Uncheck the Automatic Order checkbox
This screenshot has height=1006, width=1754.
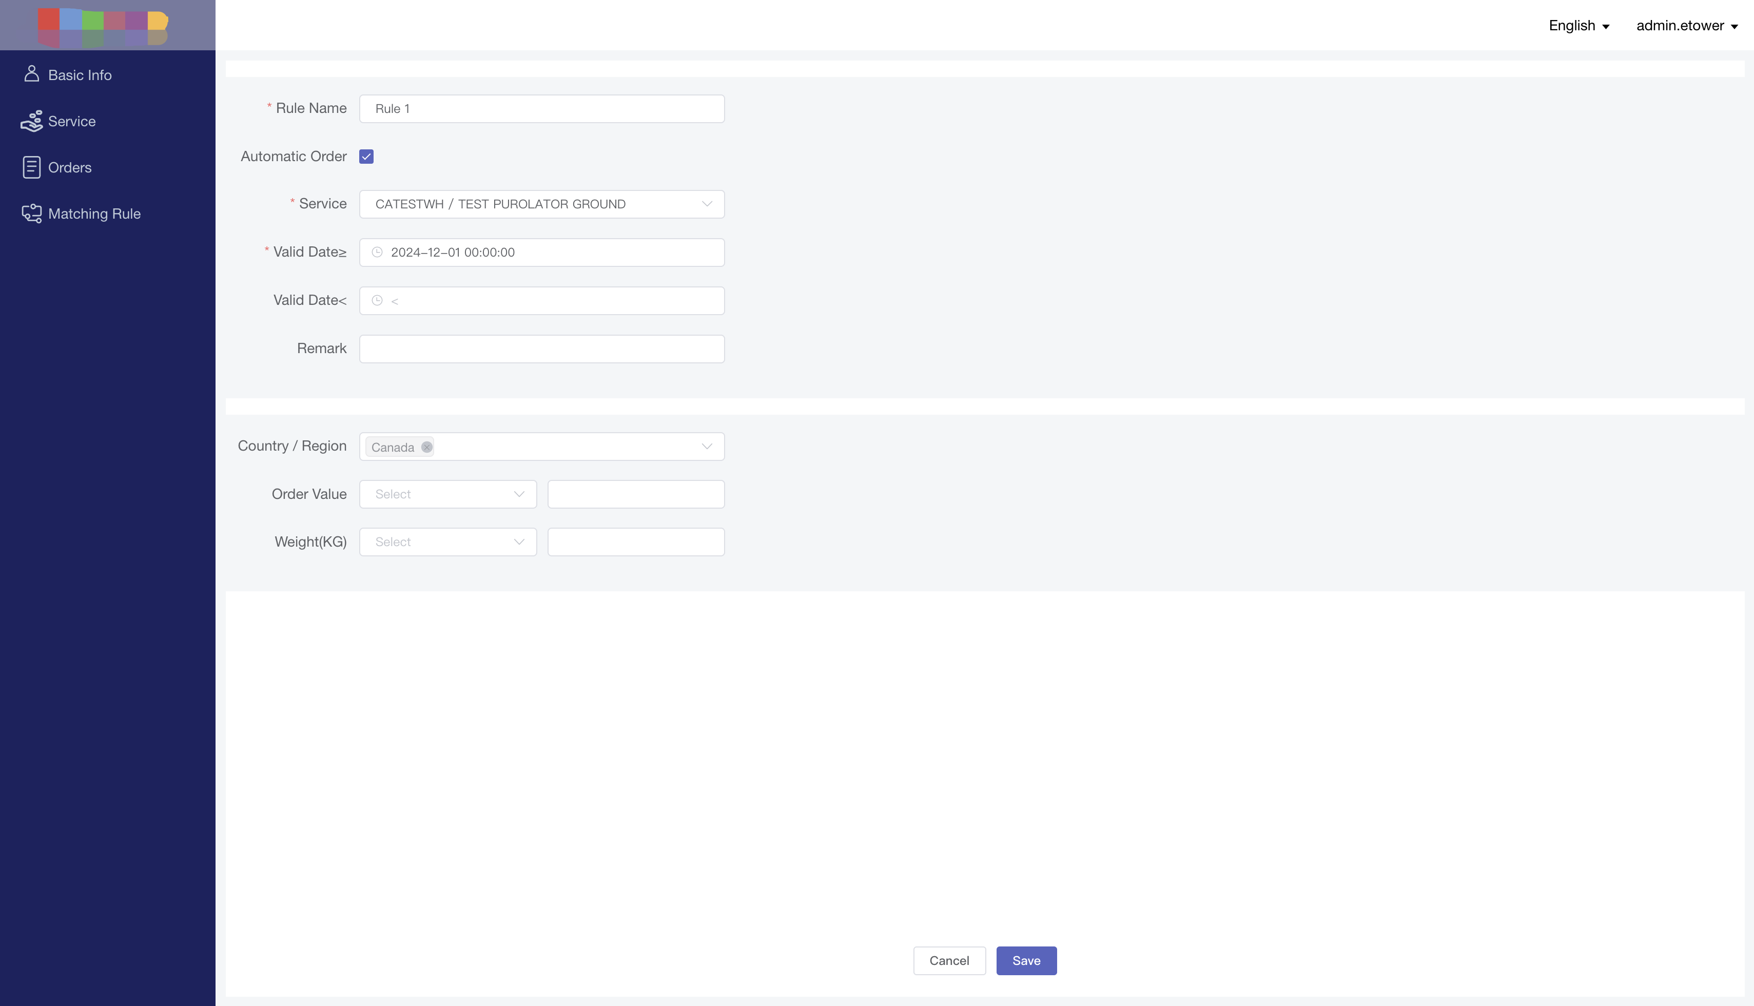click(x=366, y=157)
